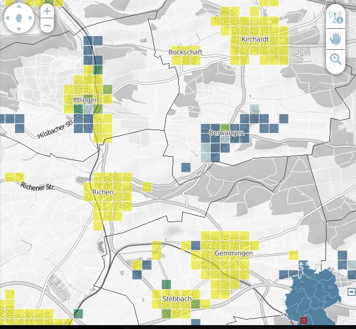Enable the magnifier zoom-in tool

(335, 59)
